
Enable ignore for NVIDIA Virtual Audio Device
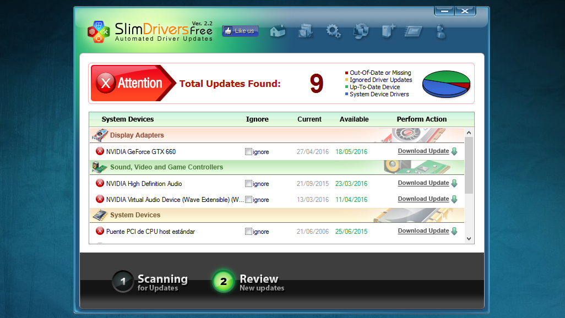(248, 200)
